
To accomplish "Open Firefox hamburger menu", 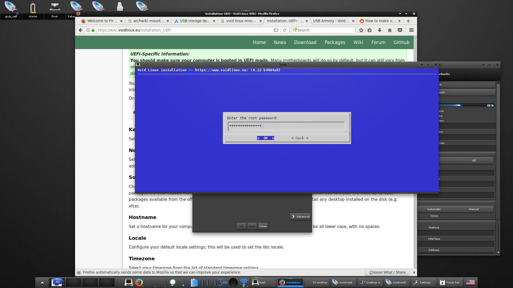I will (x=411, y=30).
